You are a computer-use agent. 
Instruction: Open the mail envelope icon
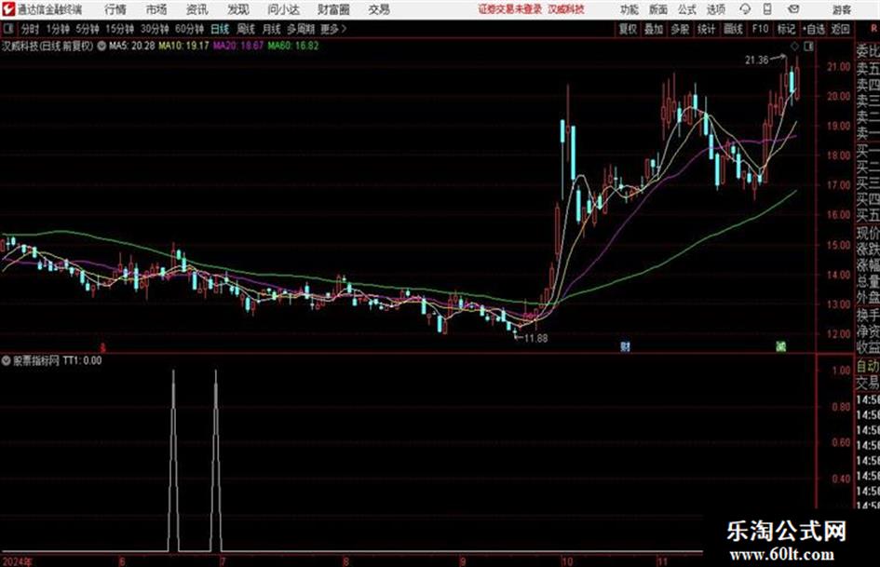[793, 9]
